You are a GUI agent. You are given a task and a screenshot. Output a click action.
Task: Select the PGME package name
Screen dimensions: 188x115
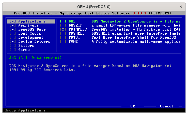tap(73, 42)
